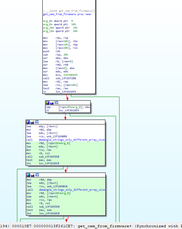This screenshot has height=229, width=182.
Task: Click the last jnz loc_13F261DCB target
Action: pyautogui.click(x=49, y=213)
